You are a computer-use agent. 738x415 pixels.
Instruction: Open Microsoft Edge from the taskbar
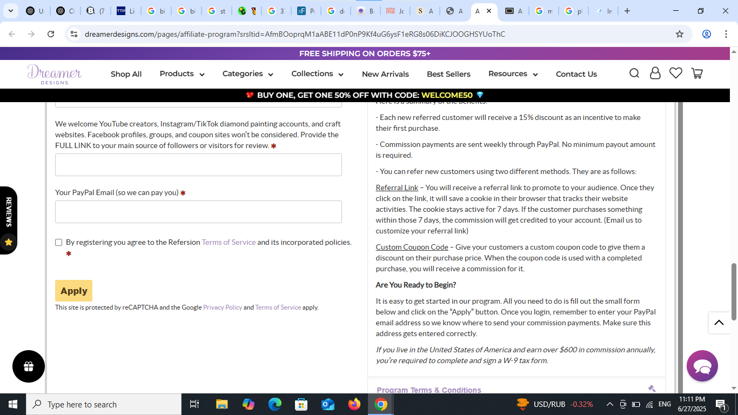[275, 404]
